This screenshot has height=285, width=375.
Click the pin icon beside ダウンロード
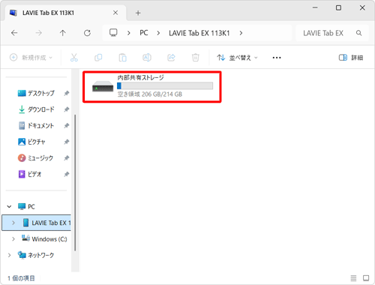[66, 109]
